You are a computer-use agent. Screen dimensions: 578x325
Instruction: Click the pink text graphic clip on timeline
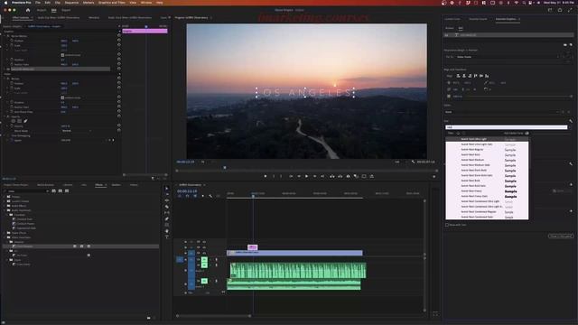(253, 247)
